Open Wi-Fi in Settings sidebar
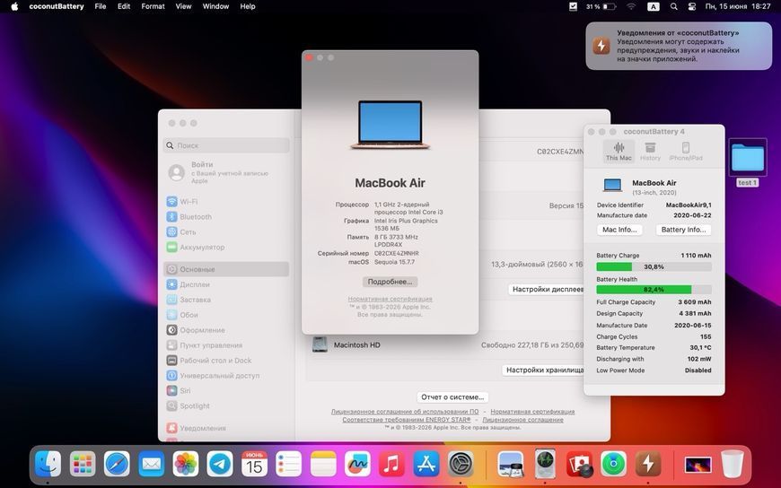This screenshot has width=781, height=488. coord(226,202)
